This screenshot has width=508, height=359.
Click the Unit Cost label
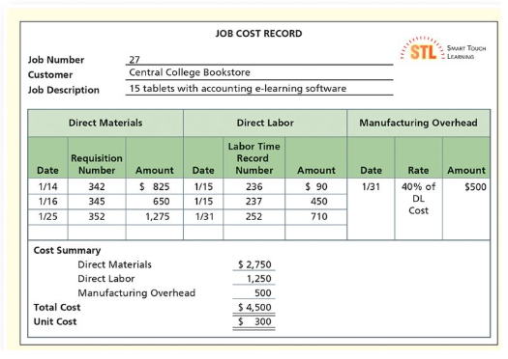point(55,321)
